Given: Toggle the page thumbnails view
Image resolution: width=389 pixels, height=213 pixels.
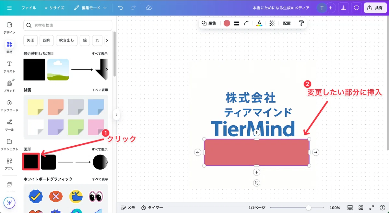Looking at the screenshot, I should coord(350,207).
